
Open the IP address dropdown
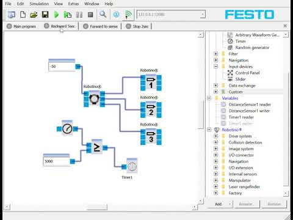(203, 15)
